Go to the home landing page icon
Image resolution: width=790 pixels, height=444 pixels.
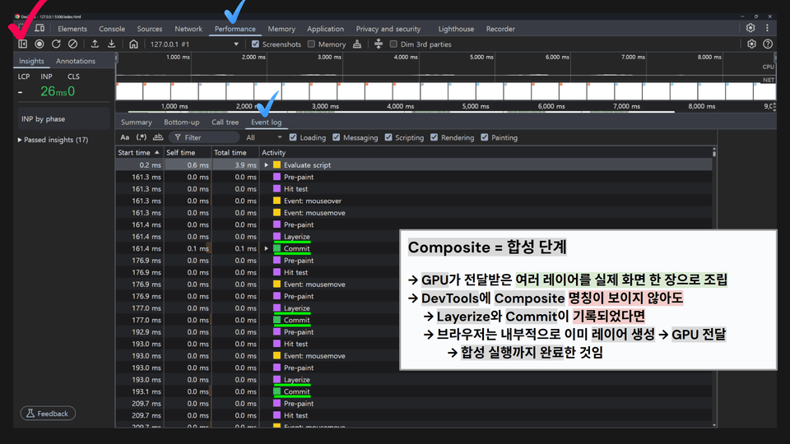pyautogui.click(x=133, y=44)
